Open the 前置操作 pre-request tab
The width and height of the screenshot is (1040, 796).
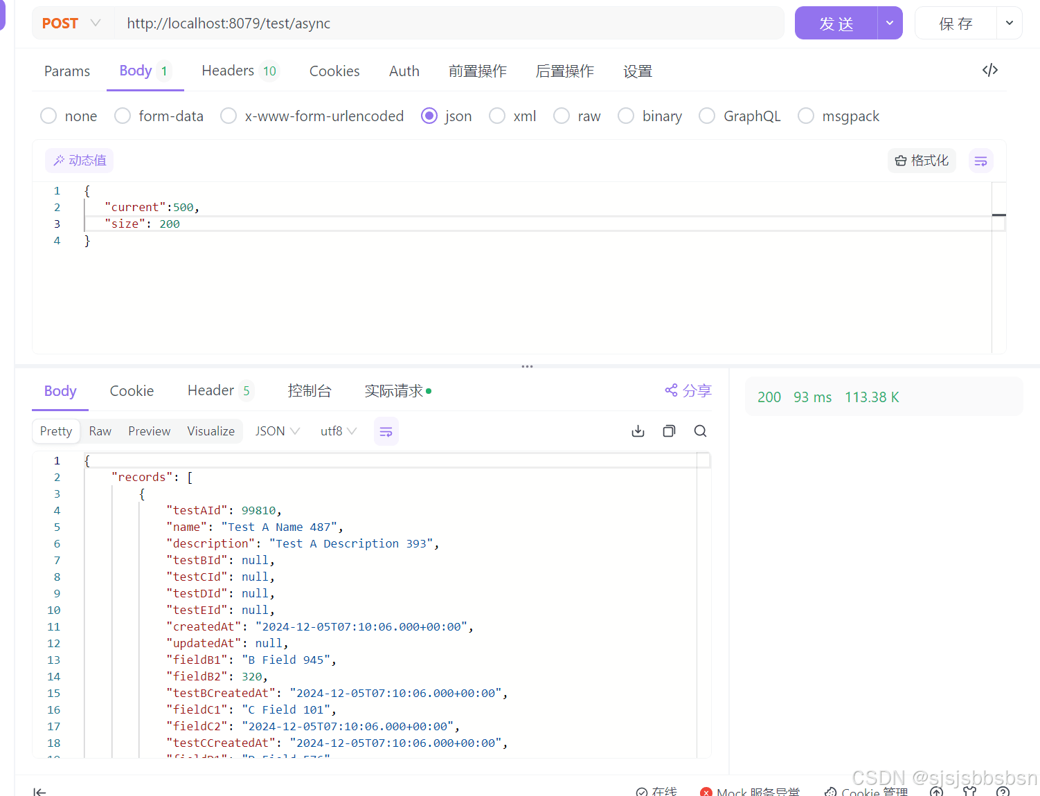coord(478,71)
